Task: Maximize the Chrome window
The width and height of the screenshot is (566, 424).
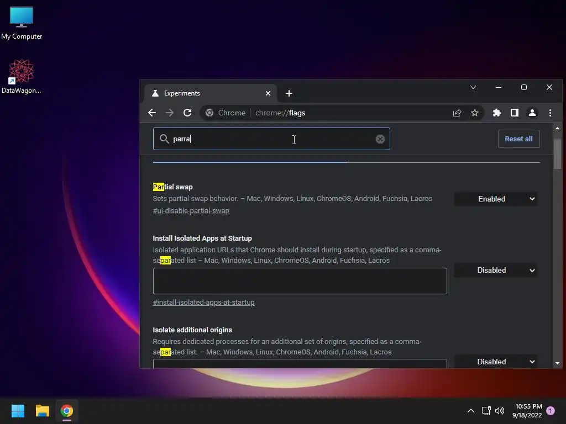Action: point(524,87)
